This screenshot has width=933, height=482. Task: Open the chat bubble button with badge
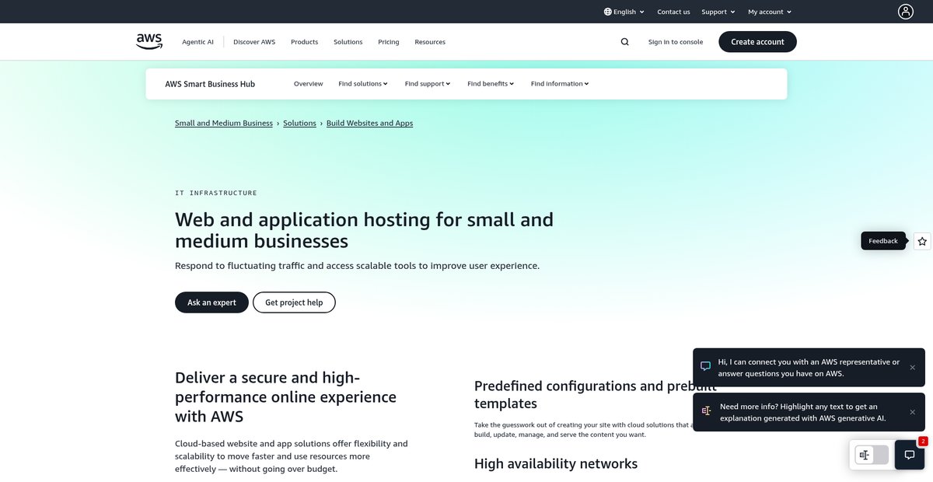[910, 454]
